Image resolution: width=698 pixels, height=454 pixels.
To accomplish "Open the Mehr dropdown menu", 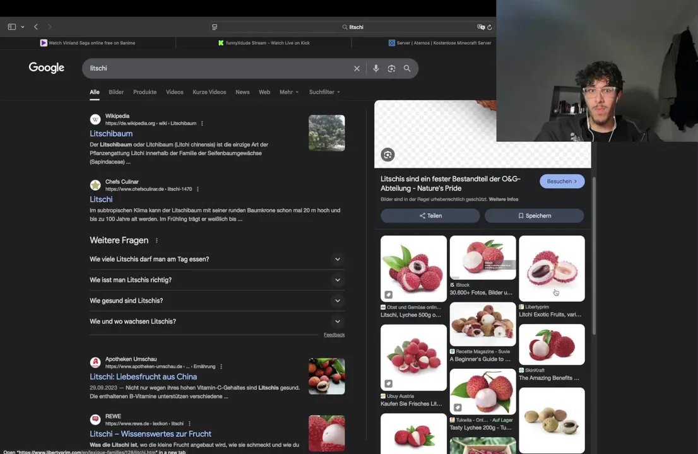I will [289, 92].
